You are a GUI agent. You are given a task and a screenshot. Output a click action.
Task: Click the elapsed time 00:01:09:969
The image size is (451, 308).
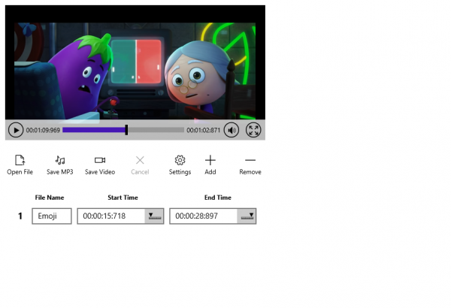pyautogui.click(x=43, y=130)
